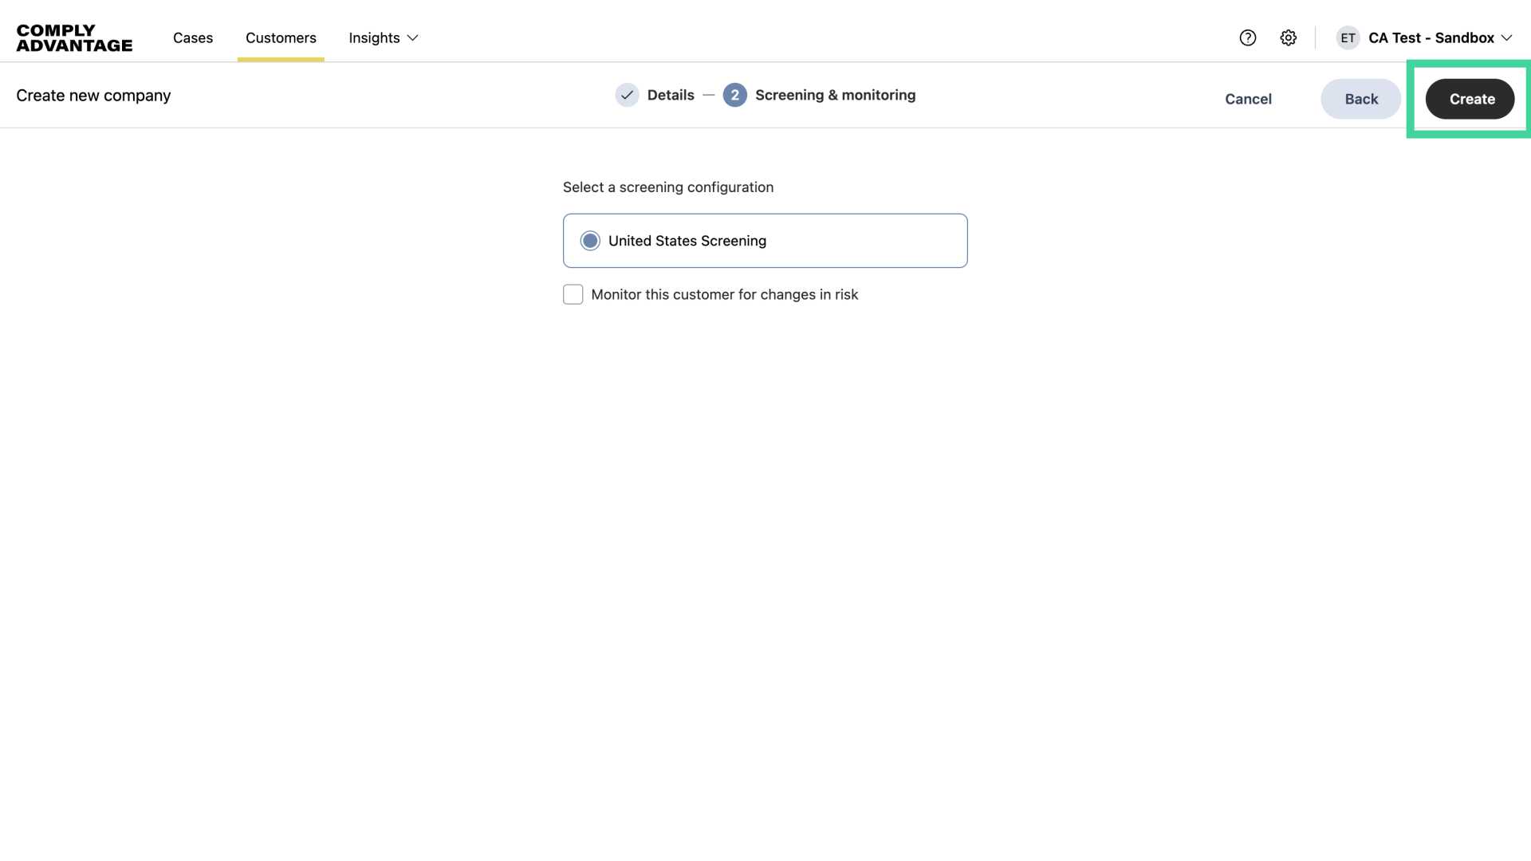Screen dimensions: 1531x861
Task: Click the Details step checkmark icon
Action: [628, 95]
